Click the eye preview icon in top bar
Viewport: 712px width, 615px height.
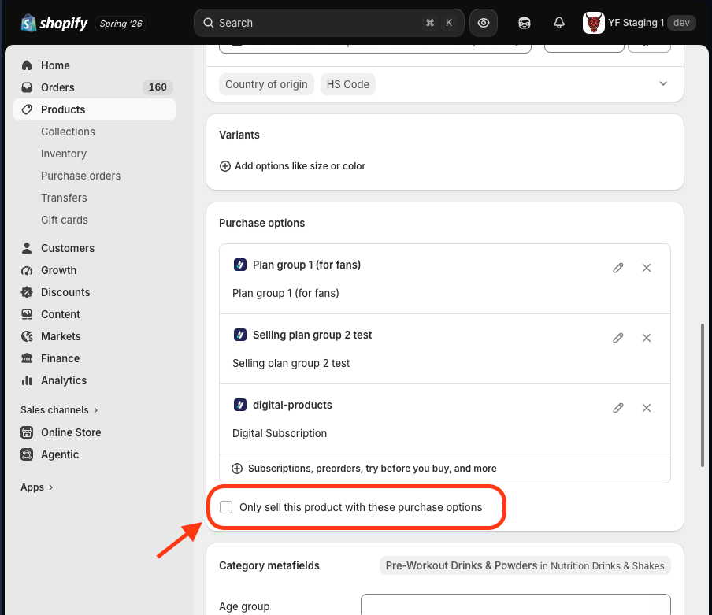pos(483,23)
